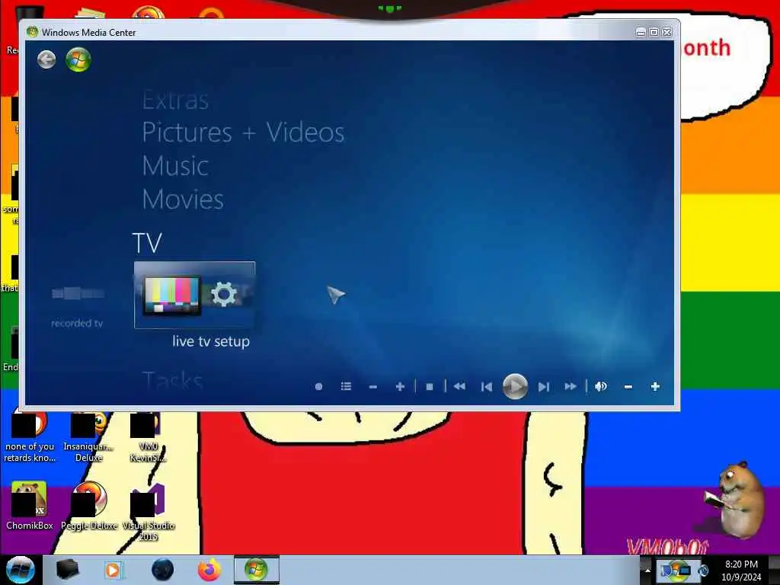Click channel down minus button
This screenshot has height=585, width=780.
pyautogui.click(x=373, y=386)
